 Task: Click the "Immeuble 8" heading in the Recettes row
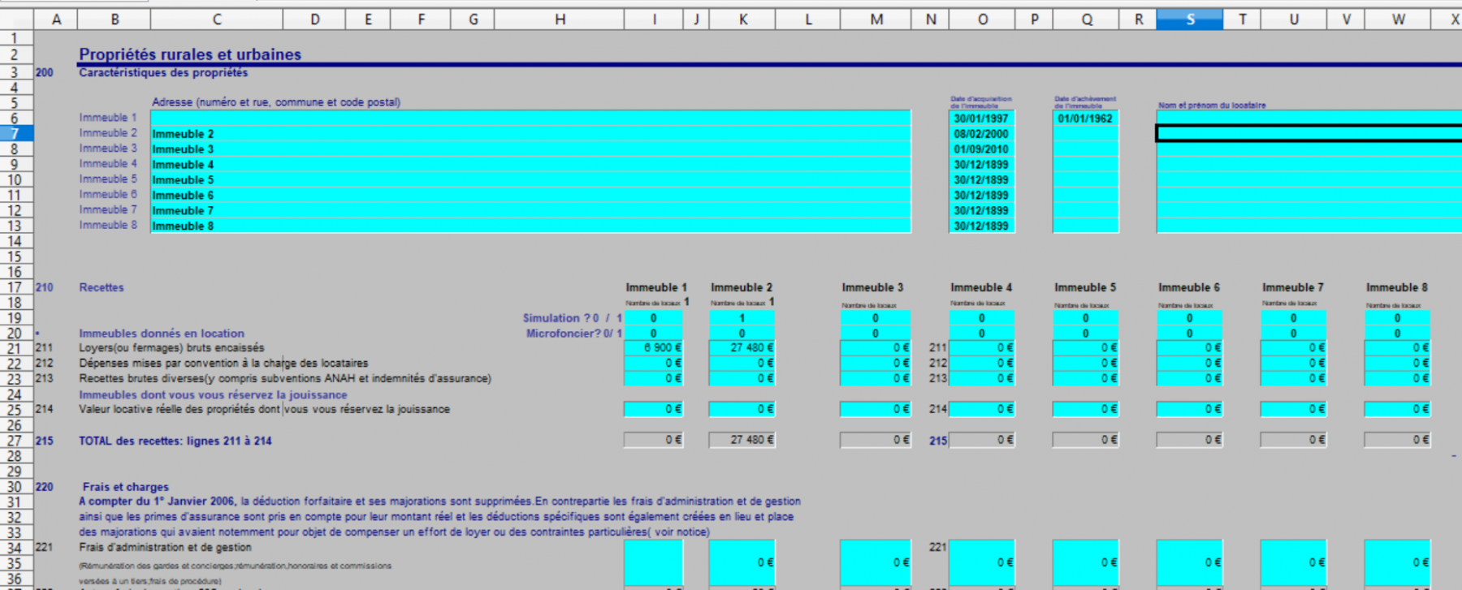tap(1396, 287)
